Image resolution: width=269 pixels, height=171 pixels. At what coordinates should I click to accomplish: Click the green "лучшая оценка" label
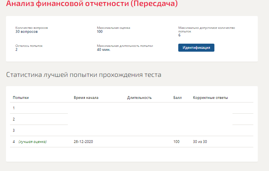33,142
